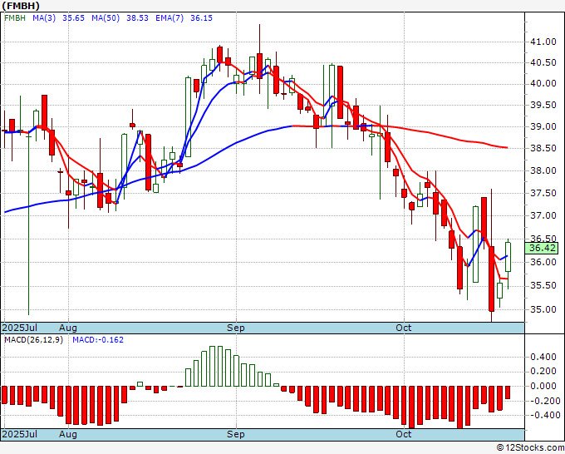Screen dimensions: 565x454
Task: Click Sep on the MACD axis
Action: 236,434
